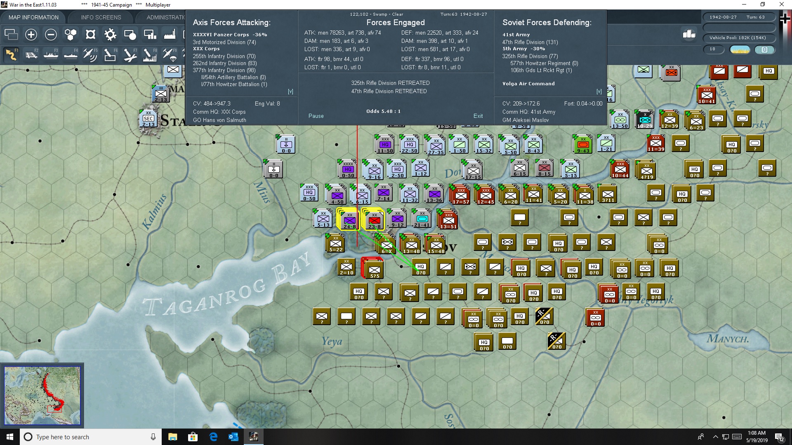Image resolution: width=792 pixels, height=445 pixels.
Task: Select the cyan 10-29 unit counter
Action: coord(644,119)
